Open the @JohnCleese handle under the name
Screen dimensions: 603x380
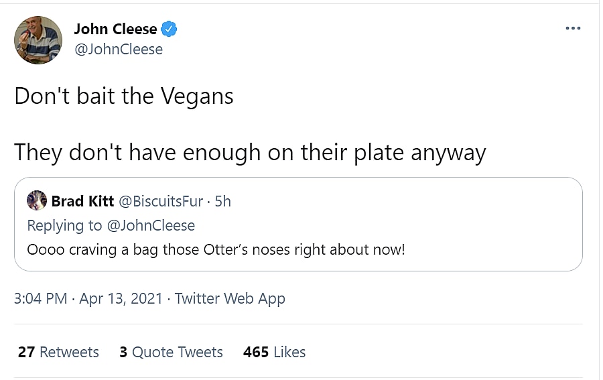[x=118, y=49]
